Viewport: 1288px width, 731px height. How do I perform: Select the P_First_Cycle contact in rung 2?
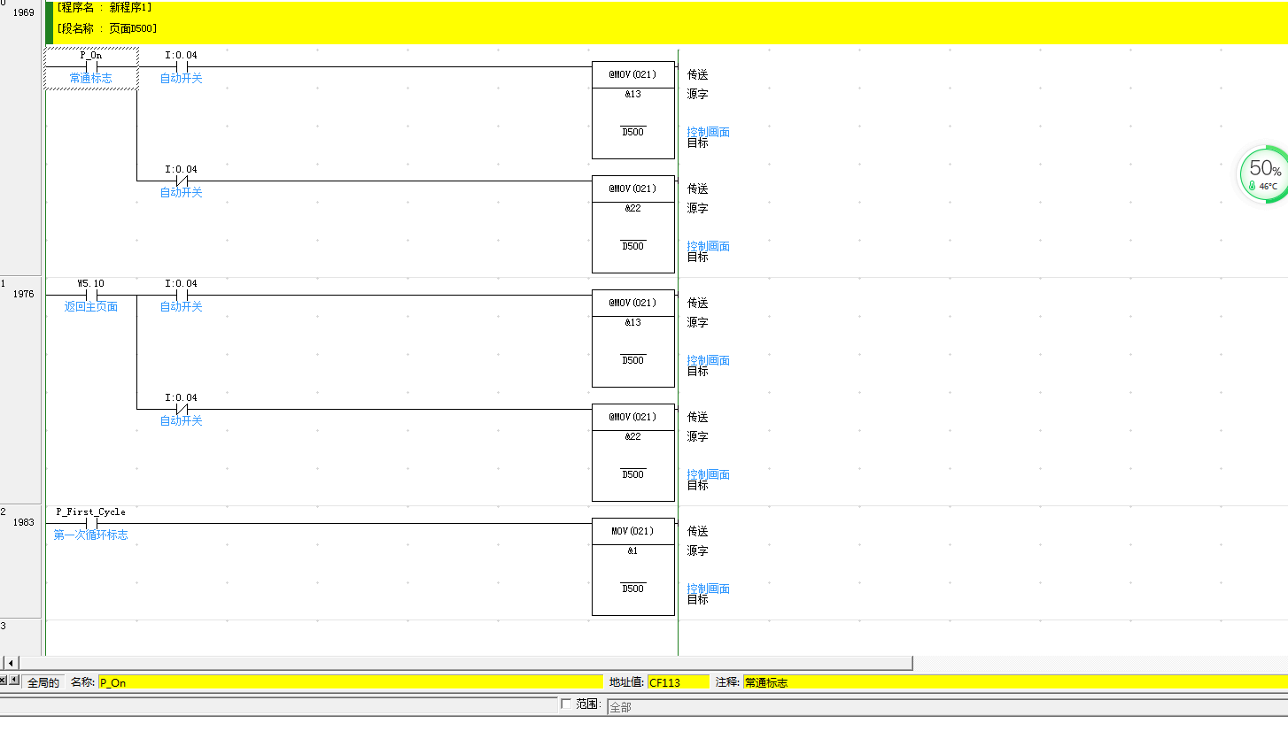91,523
